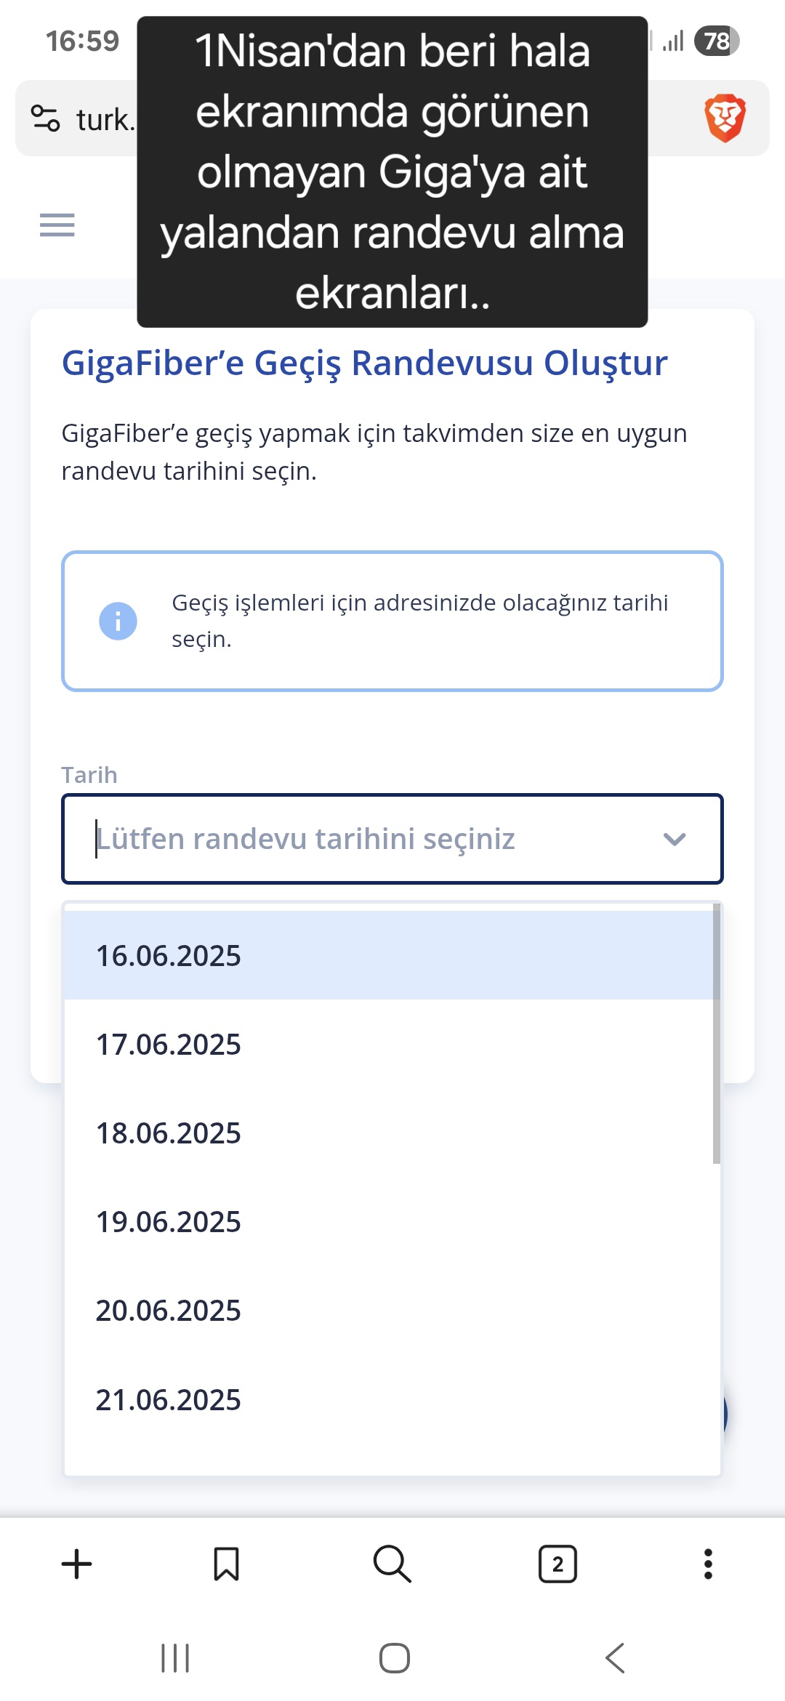This screenshot has height=1701, width=785.
Task: Open the tab switcher showing 2 tabs
Action: 557,1564
